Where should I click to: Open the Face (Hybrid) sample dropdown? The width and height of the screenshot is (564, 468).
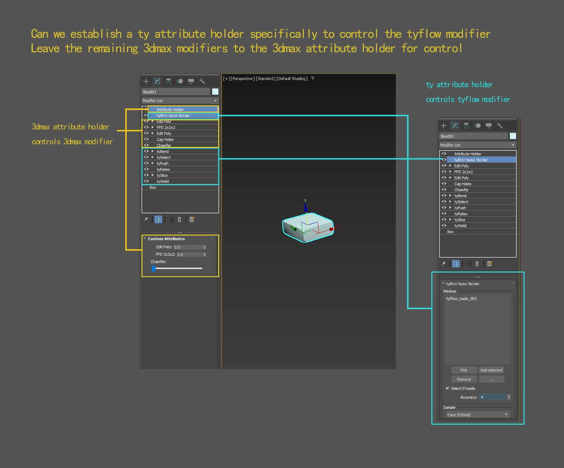[477, 415]
